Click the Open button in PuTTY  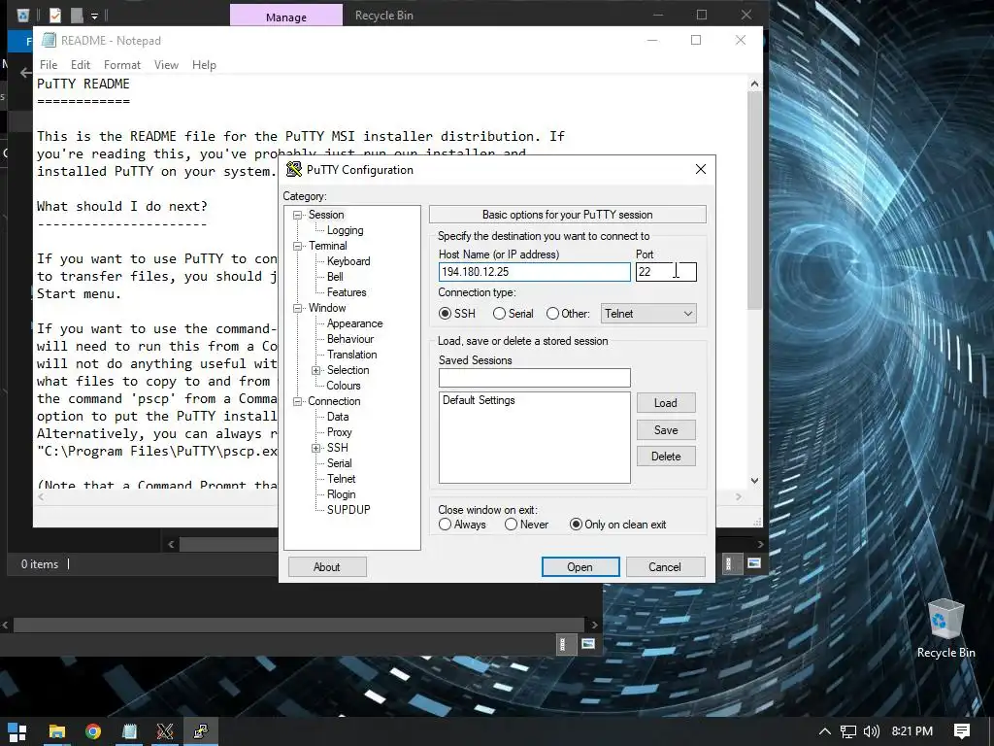(580, 567)
